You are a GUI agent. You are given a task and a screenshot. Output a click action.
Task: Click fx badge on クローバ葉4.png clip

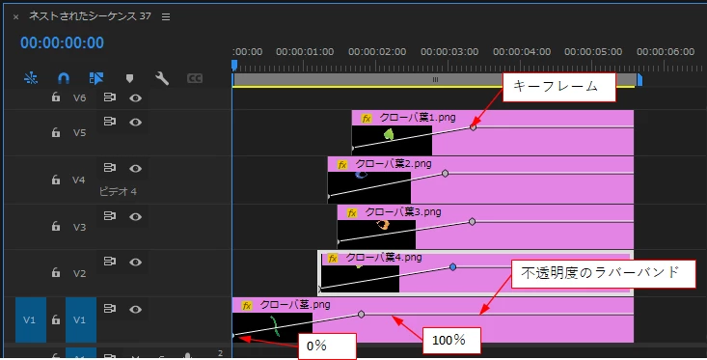(x=333, y=259)
